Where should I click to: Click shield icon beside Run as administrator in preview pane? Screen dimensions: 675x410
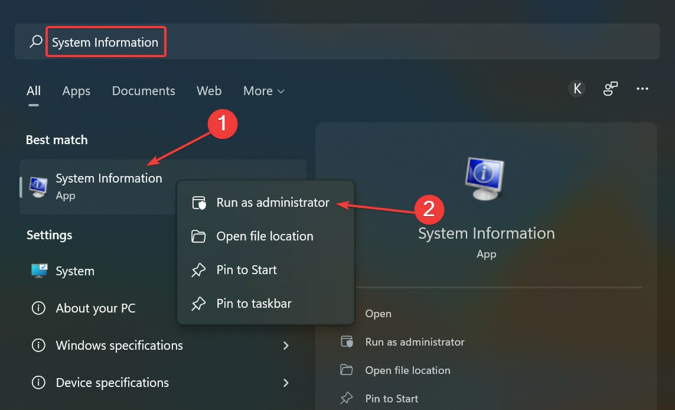click(347, 342)
